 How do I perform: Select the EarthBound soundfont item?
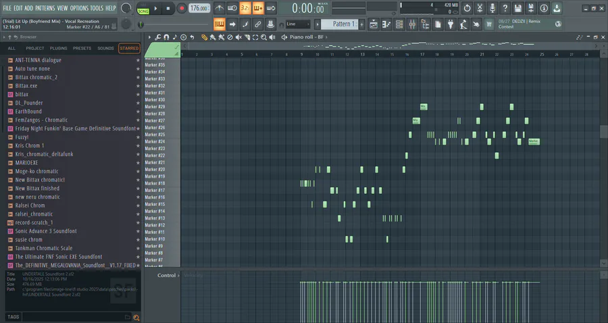pyautogui.click(x=28, y=111)
